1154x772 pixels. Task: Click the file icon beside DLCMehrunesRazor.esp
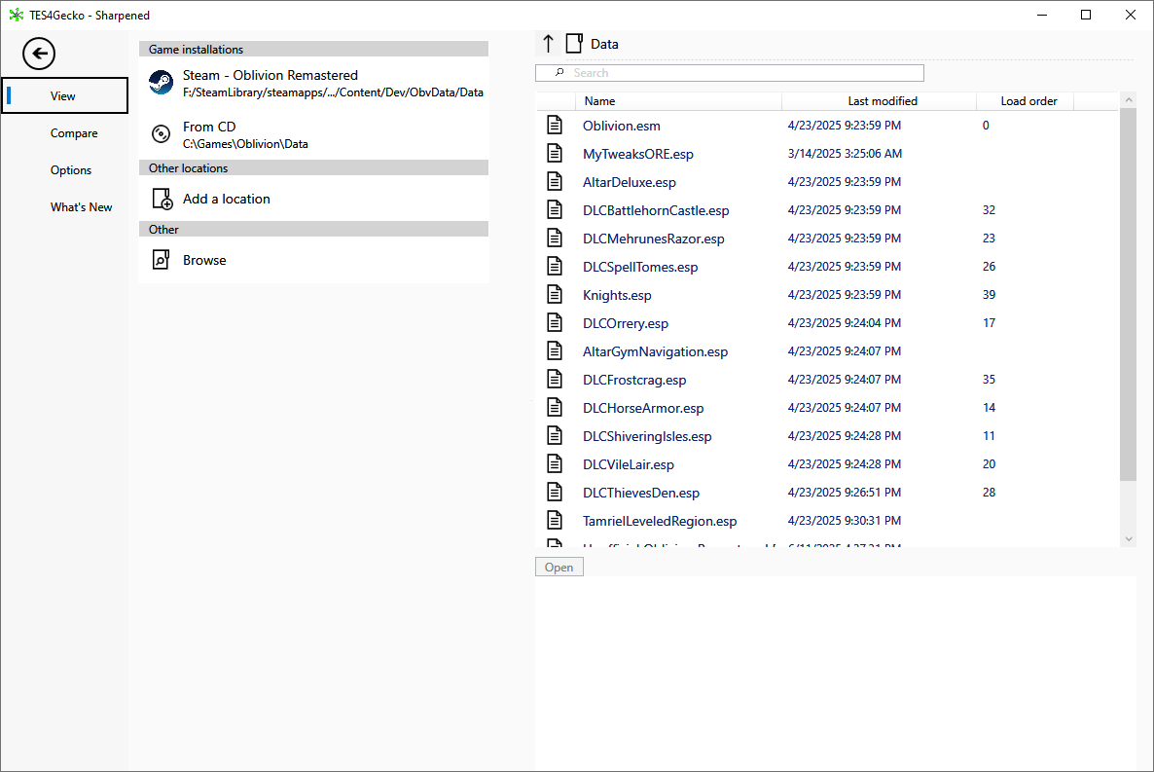(555, 238)
